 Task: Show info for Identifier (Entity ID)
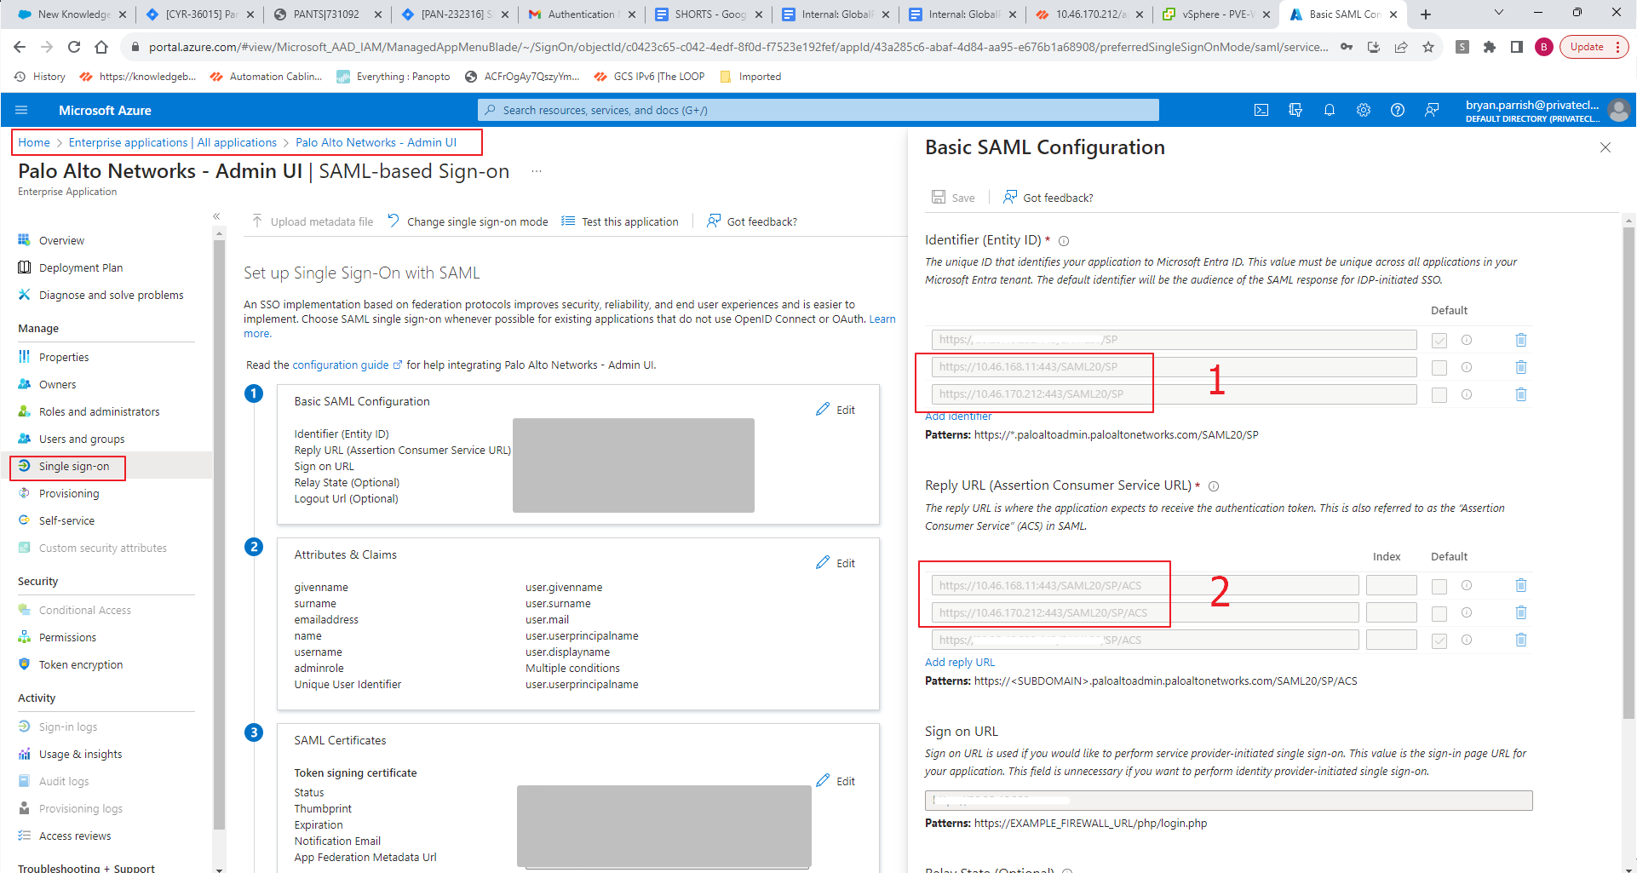click(x=1064, y=241)
